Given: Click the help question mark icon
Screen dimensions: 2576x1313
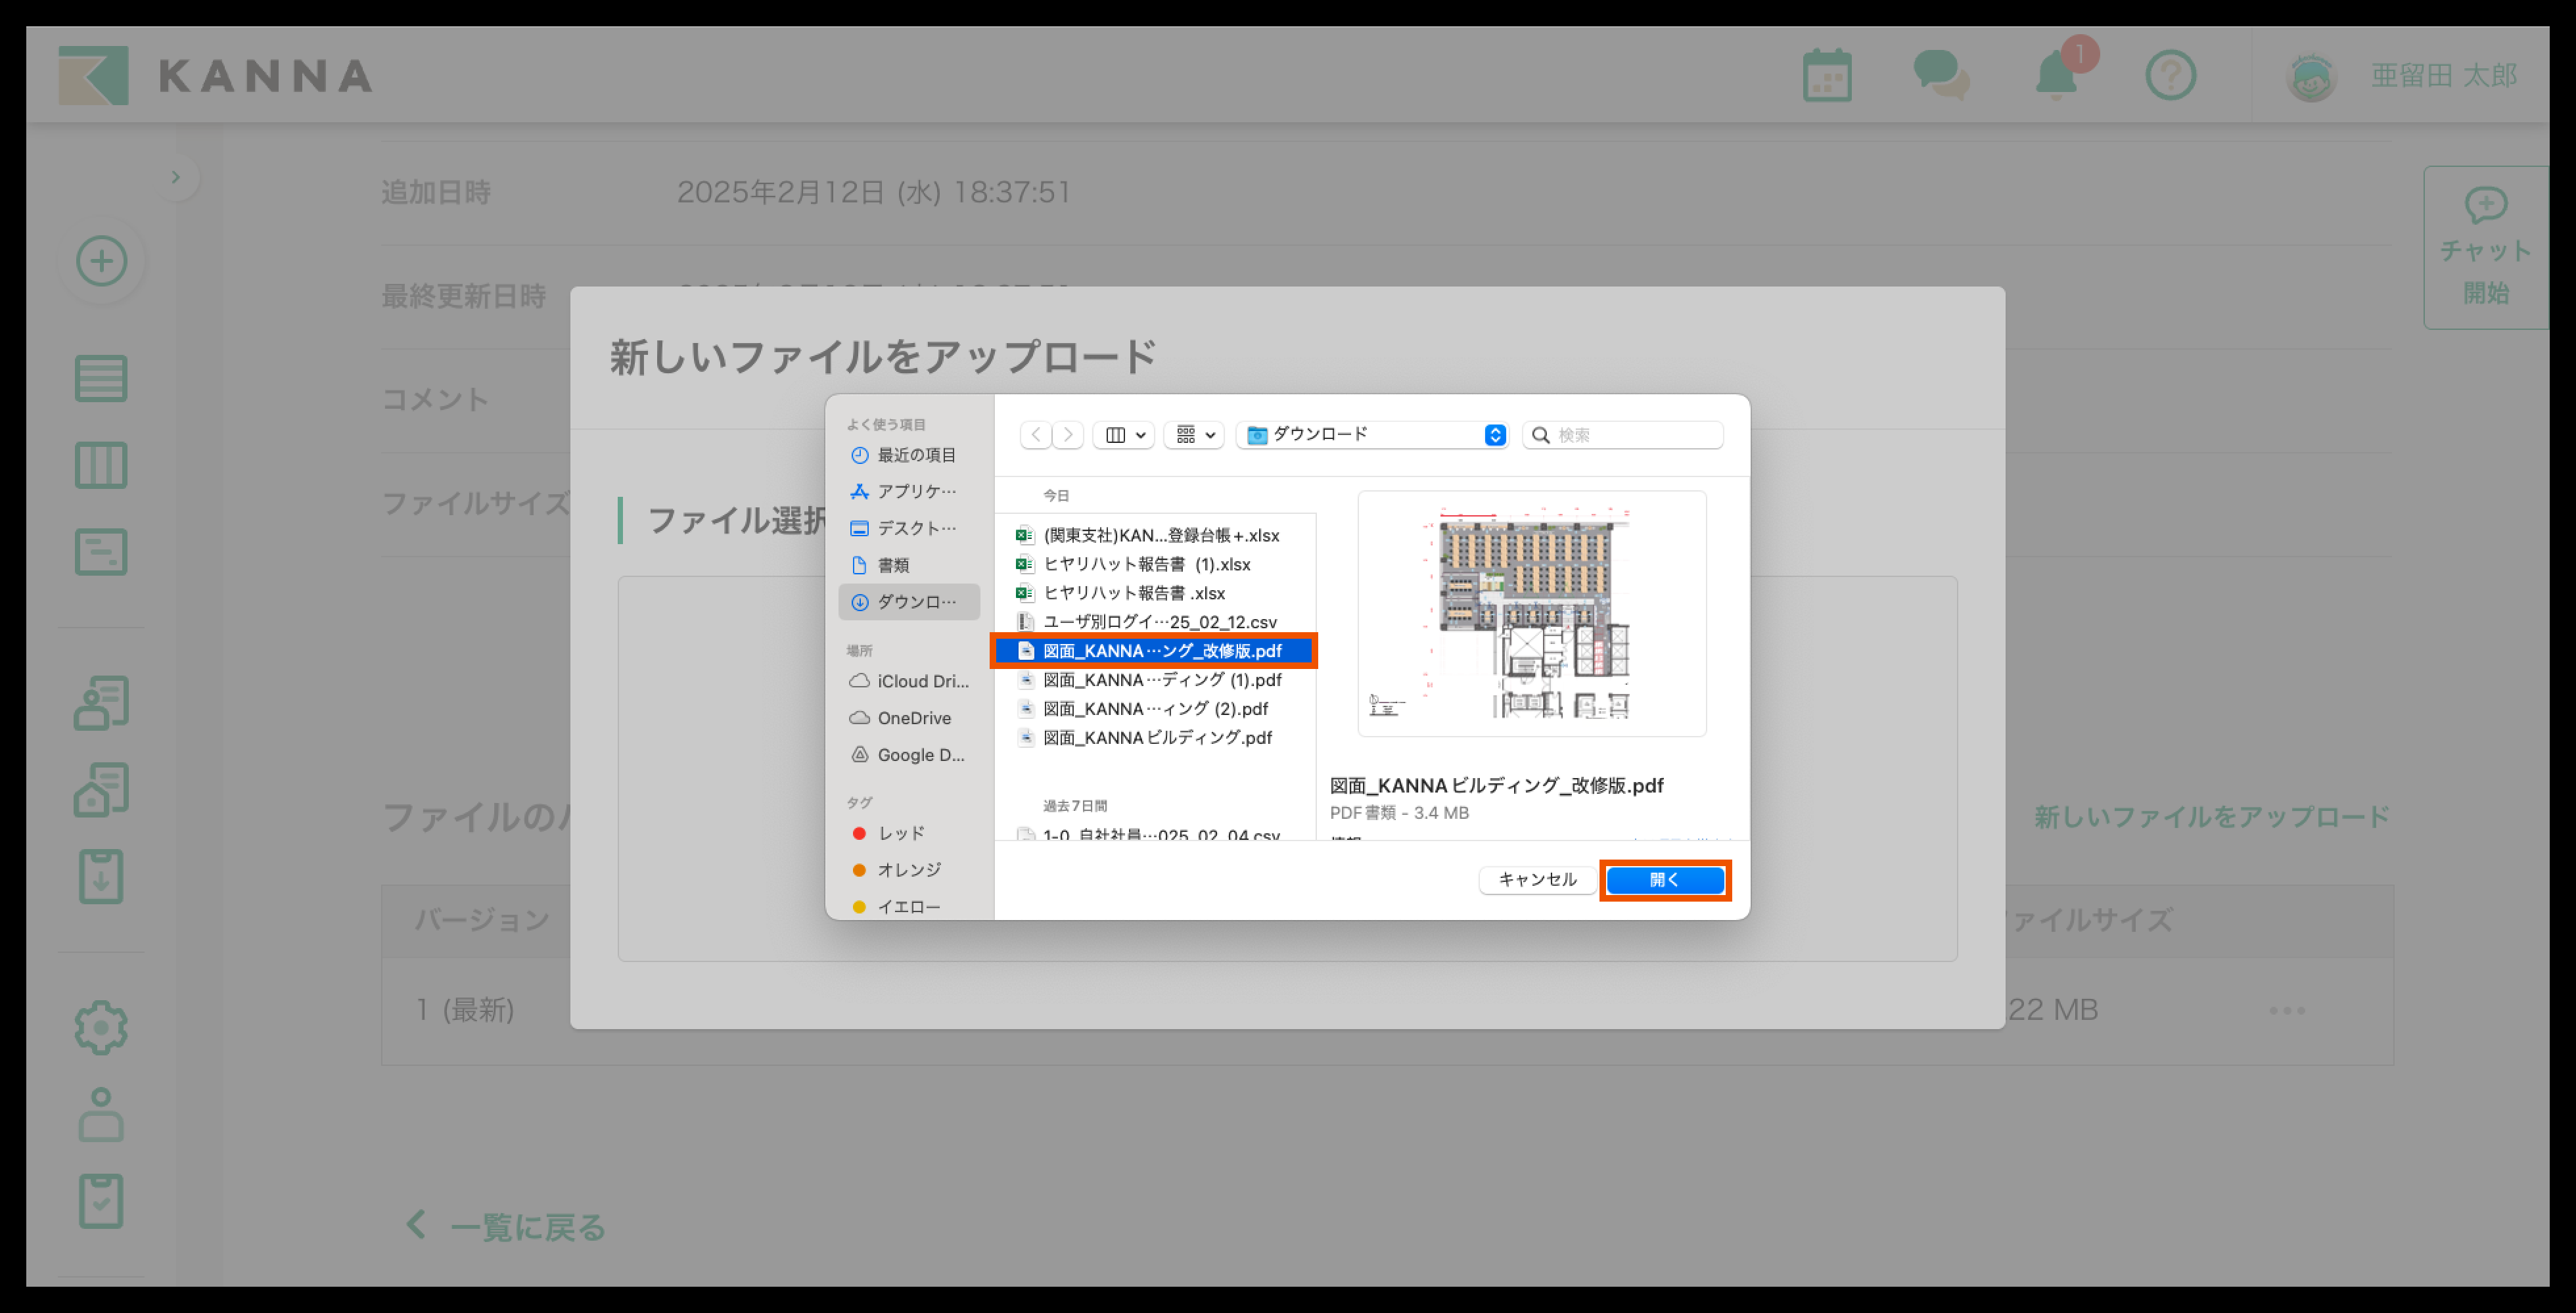Looking at the screenshot, I should click(2170, 76).
